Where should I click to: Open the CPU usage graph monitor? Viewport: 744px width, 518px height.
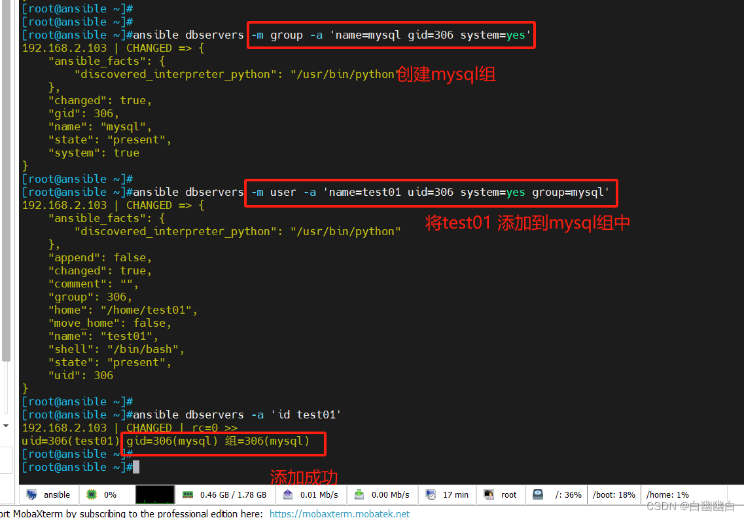coord(155,495)
